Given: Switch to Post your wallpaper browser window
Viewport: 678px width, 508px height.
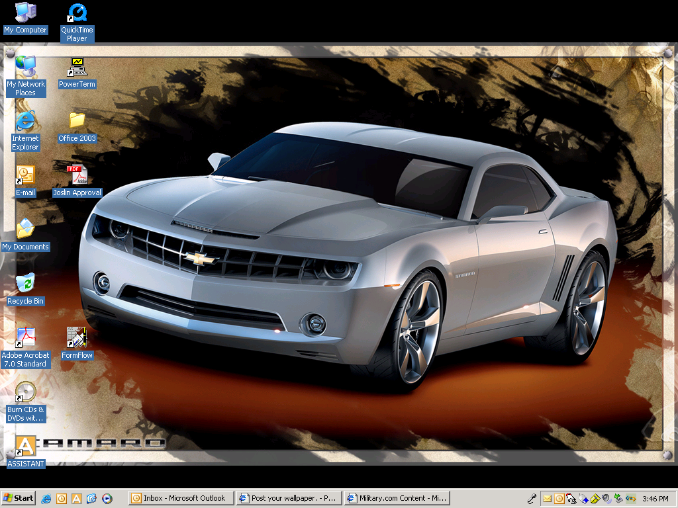Looking at the screenshot, I should (x=287, y=498).
